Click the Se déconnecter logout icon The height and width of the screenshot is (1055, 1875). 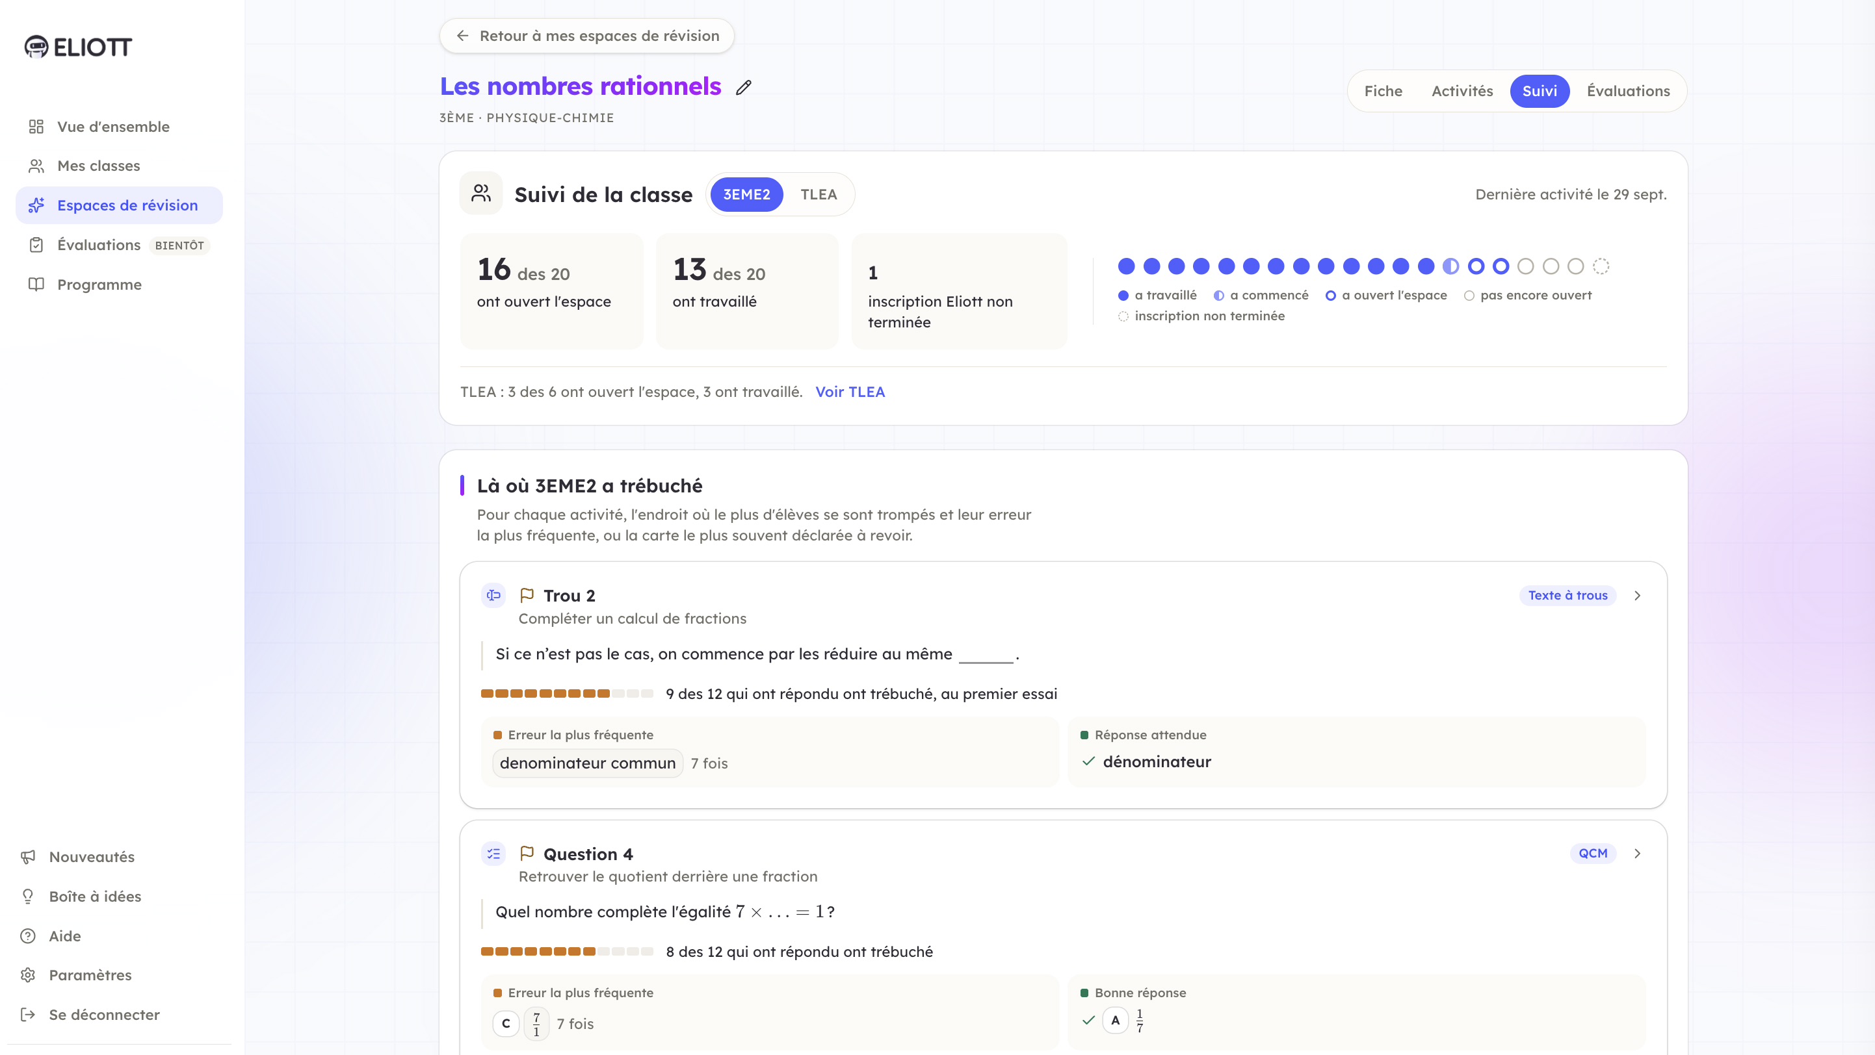29,1014
